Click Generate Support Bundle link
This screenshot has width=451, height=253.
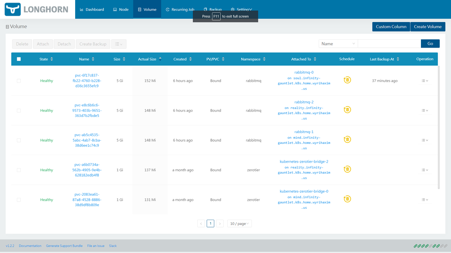point(64,246)
